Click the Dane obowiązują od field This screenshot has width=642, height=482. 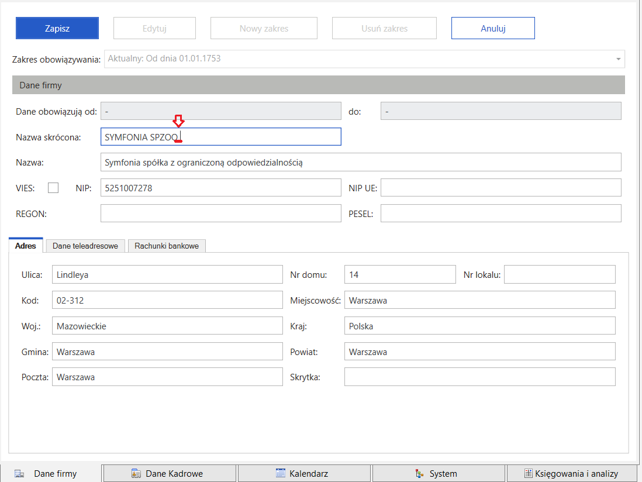pos(220,111)
